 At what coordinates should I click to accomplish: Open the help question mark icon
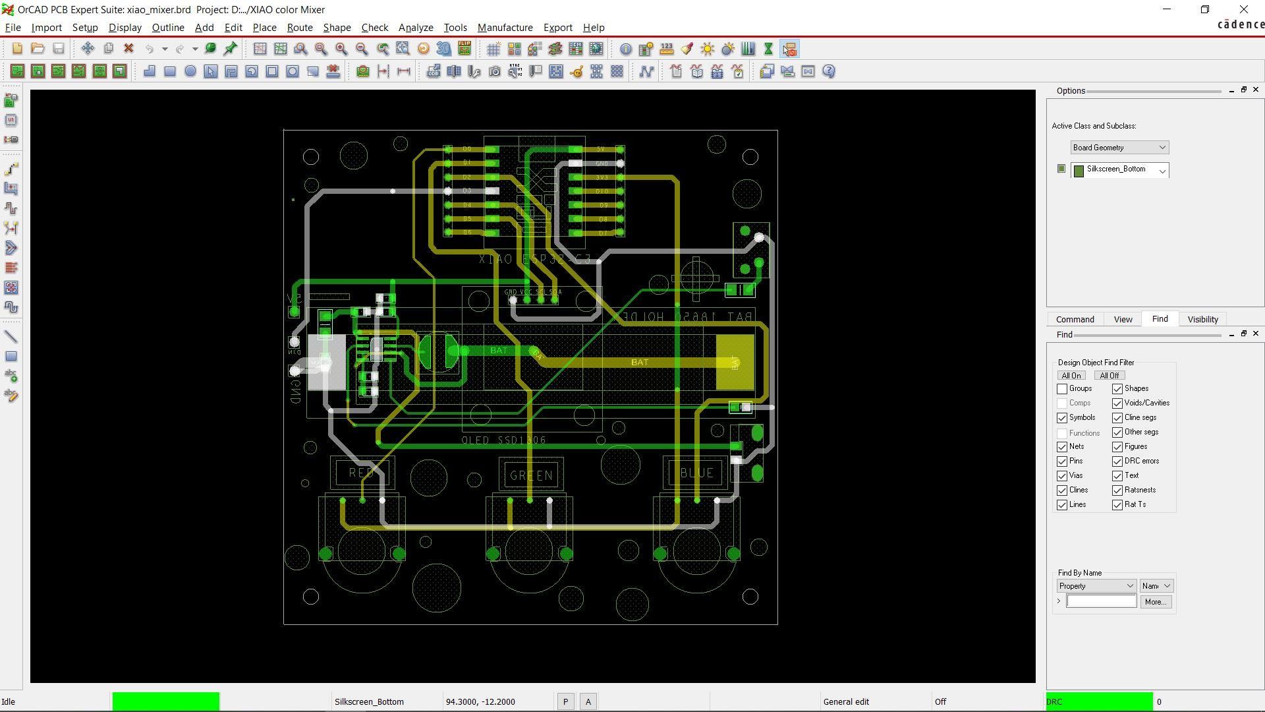click(x=829, y=71)
